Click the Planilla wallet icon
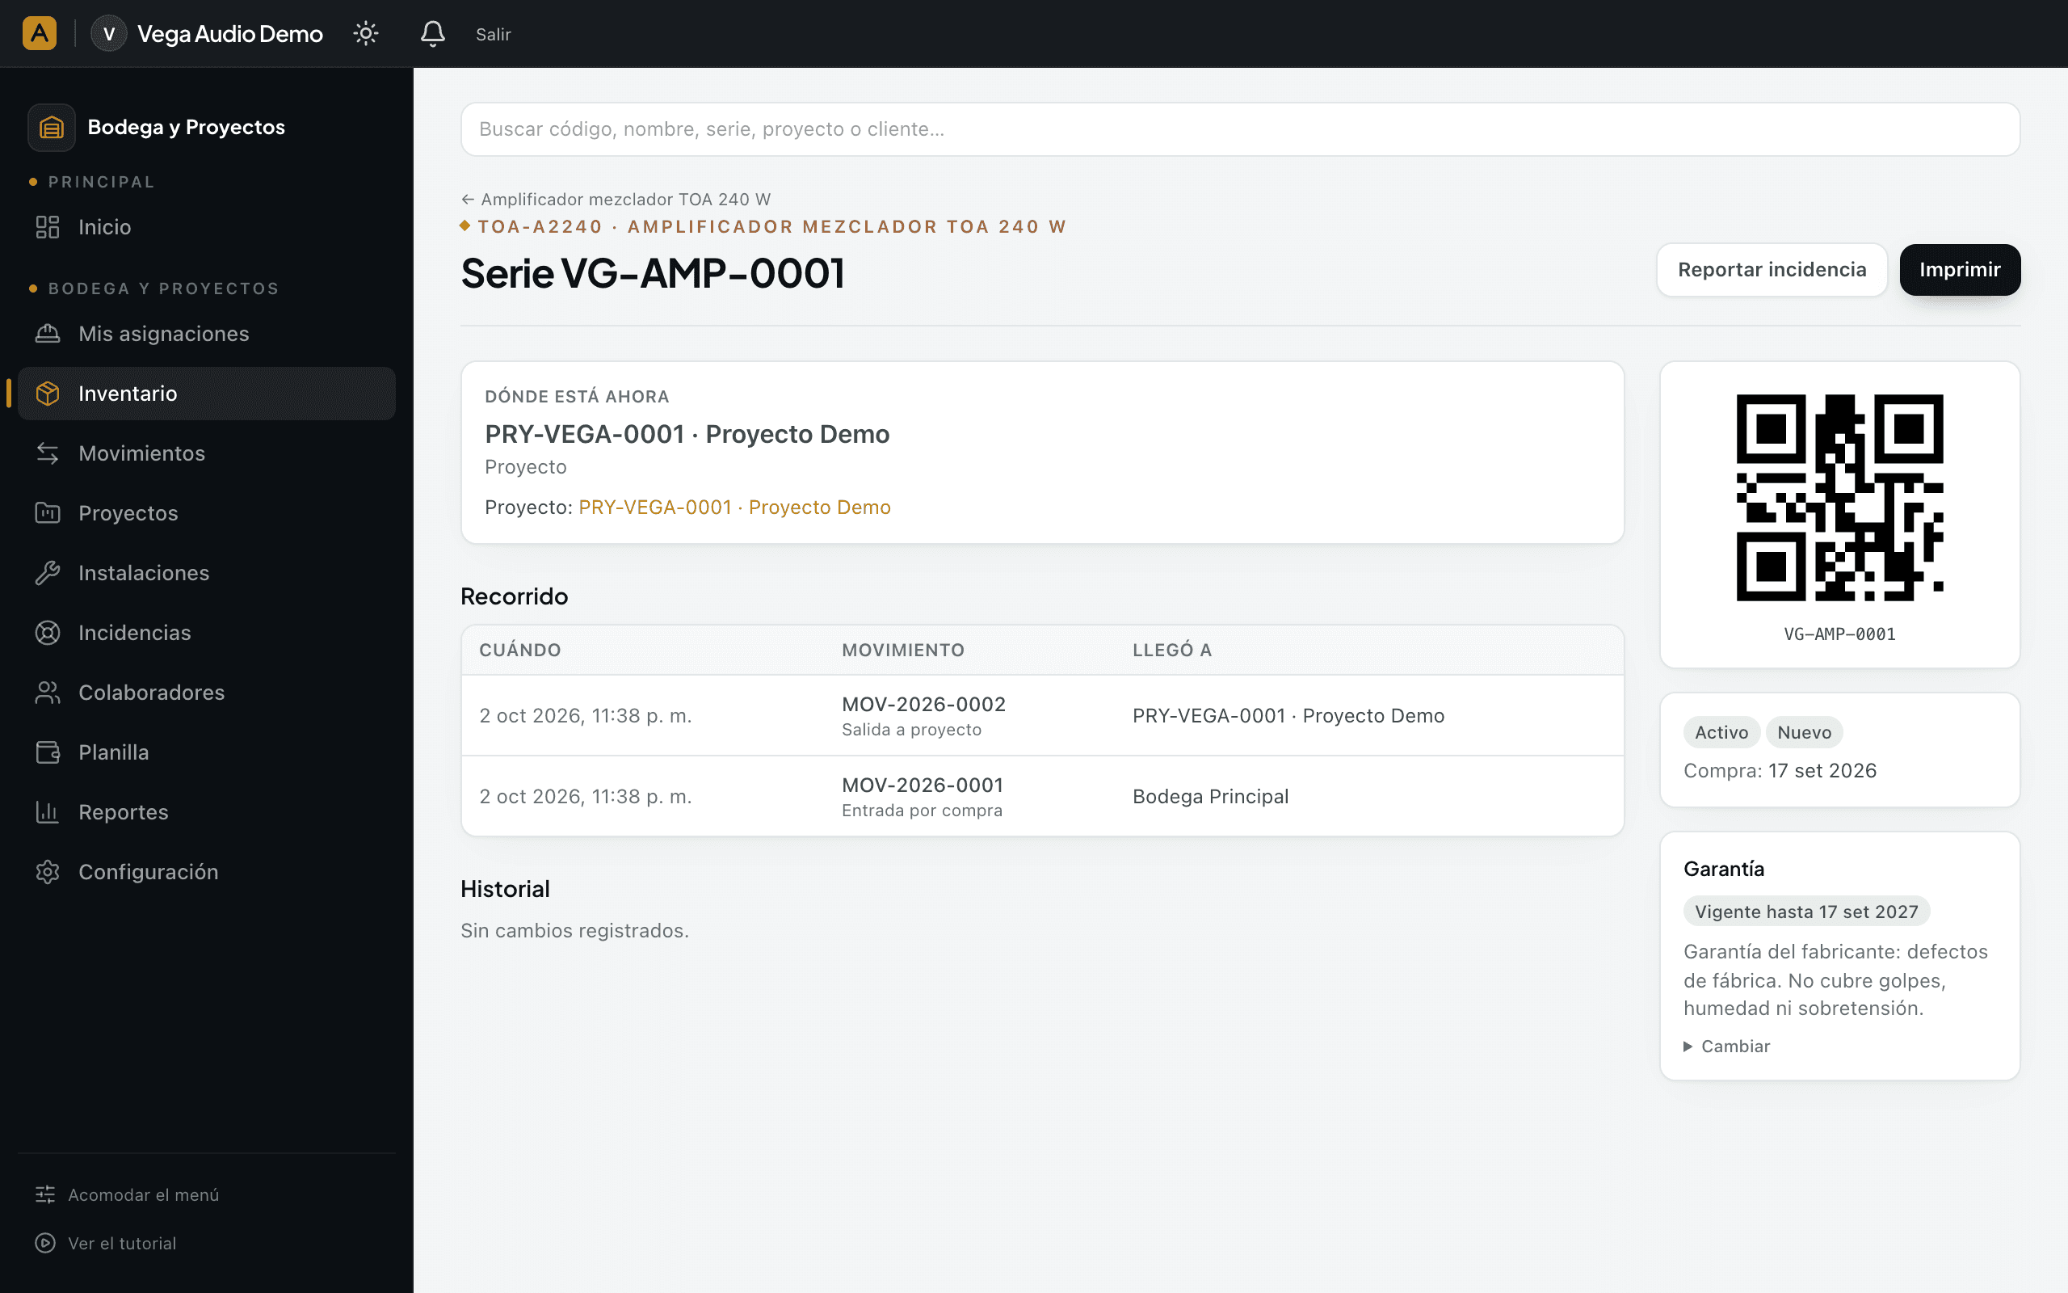Screen dimensions: 2068x1293 pyautogui.click(x=48, y=752)
